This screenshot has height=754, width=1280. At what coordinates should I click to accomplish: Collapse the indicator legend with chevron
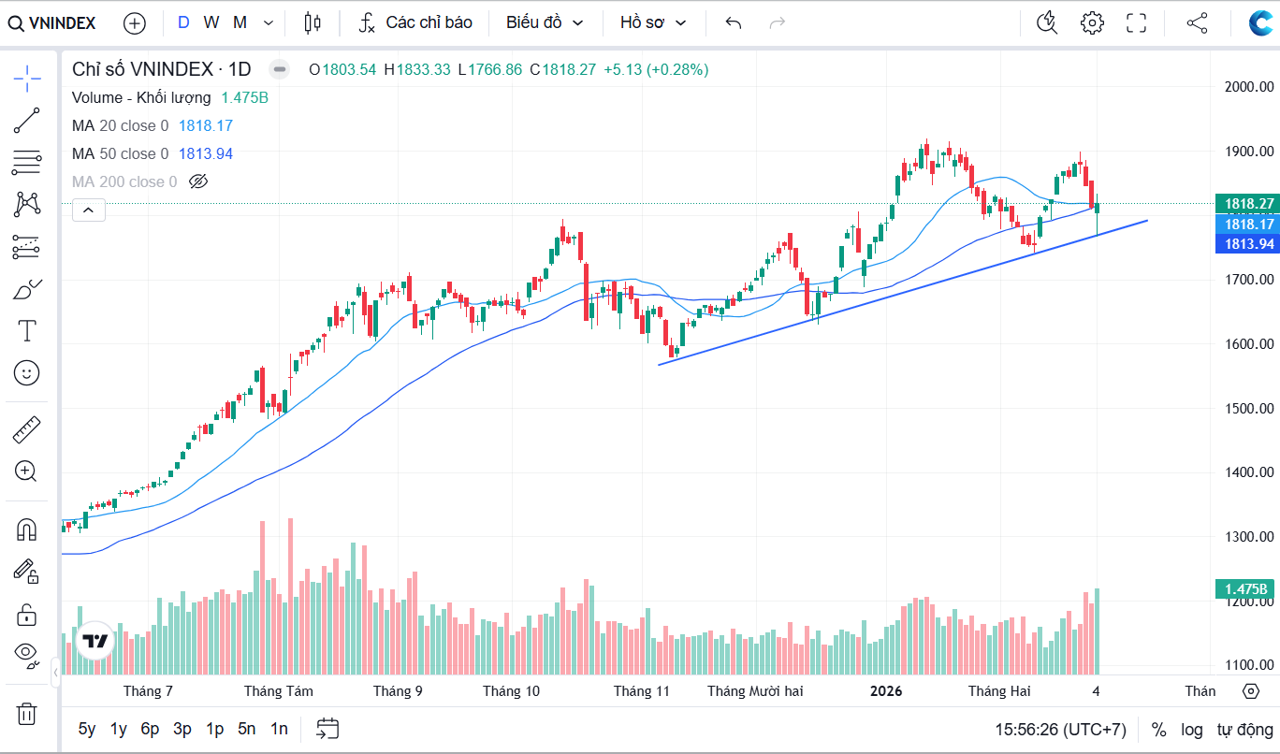point(89,210)
